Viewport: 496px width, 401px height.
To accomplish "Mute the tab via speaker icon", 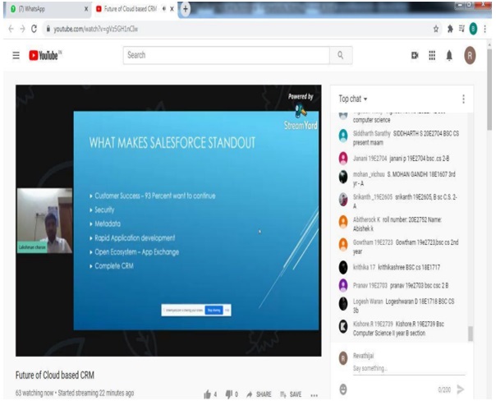I will pyautogui.click(x=164, y=9).
